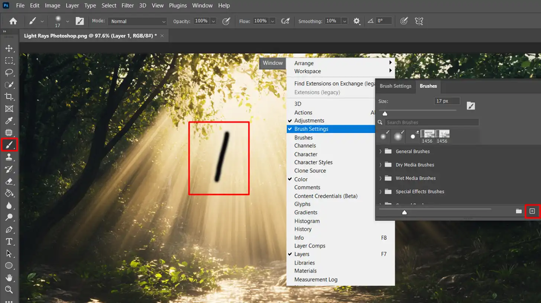
Task: Open the Brush Preset picker
Action: point(67,21)
